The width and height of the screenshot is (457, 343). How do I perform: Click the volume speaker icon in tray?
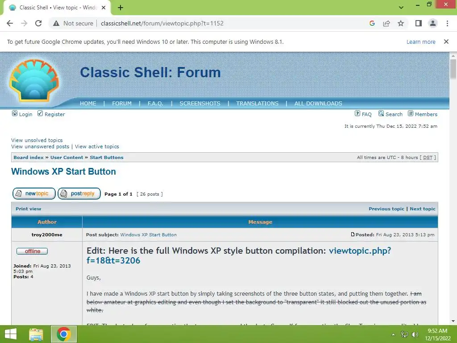415,335
